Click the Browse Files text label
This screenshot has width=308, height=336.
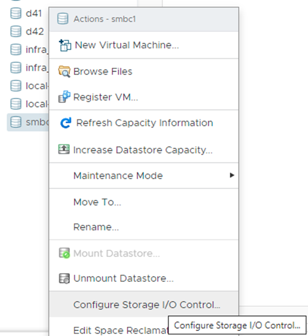pos(103,72)
